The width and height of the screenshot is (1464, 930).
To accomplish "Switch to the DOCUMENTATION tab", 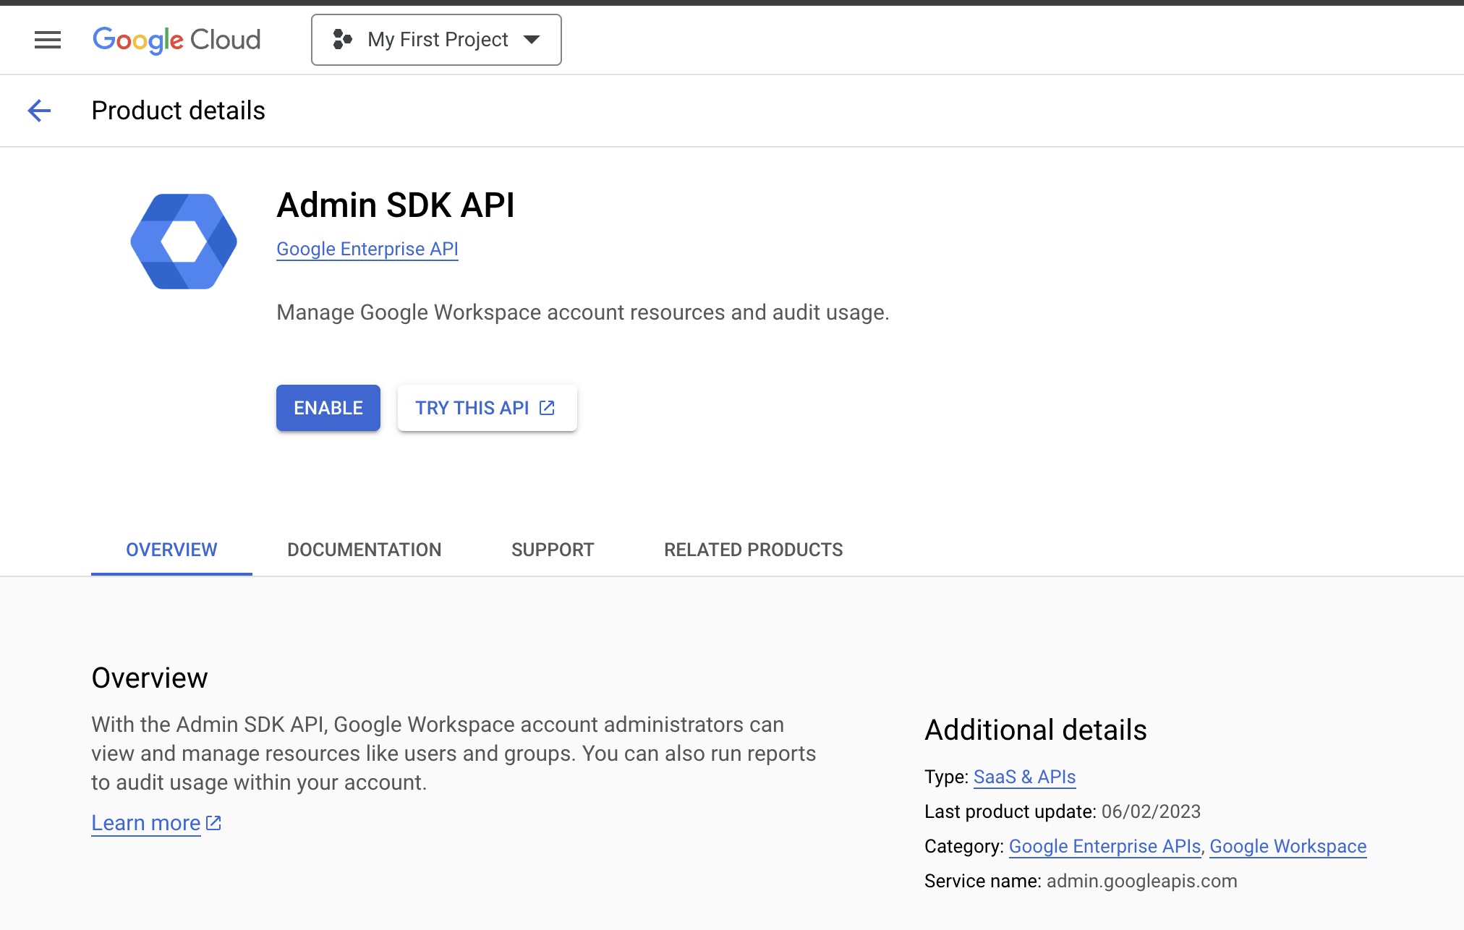I will point(364,550).
